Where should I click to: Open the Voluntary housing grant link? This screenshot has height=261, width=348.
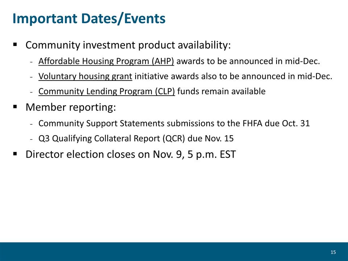tap(85, 76)
